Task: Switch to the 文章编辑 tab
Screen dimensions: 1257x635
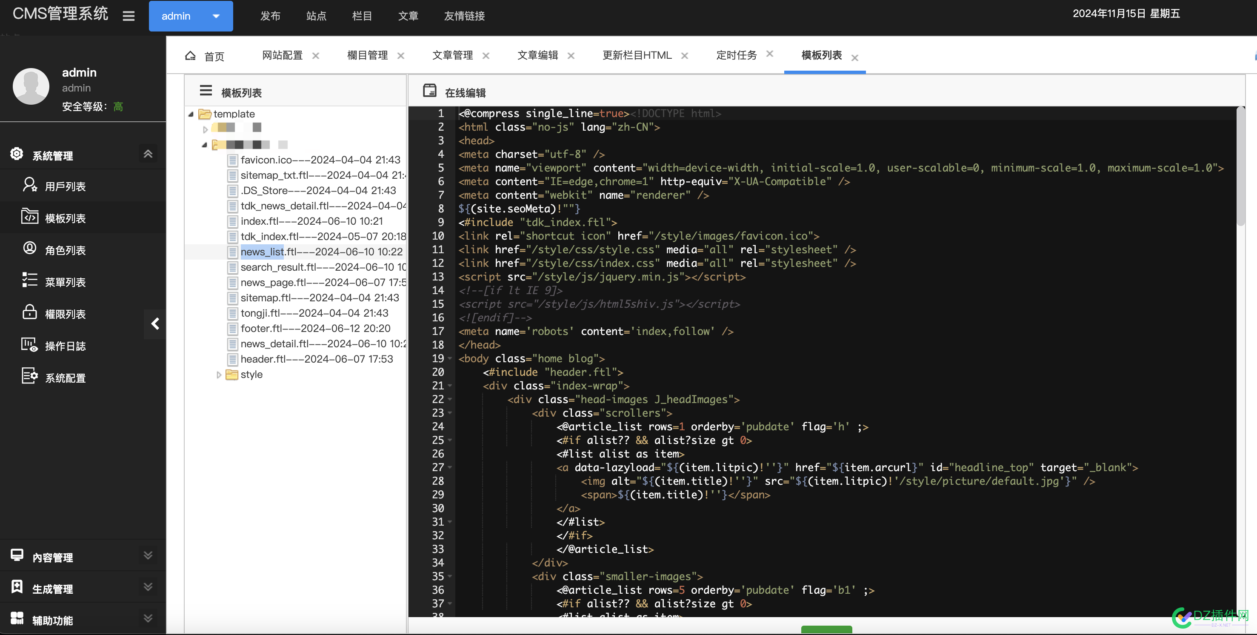Action: coord(538,55)
